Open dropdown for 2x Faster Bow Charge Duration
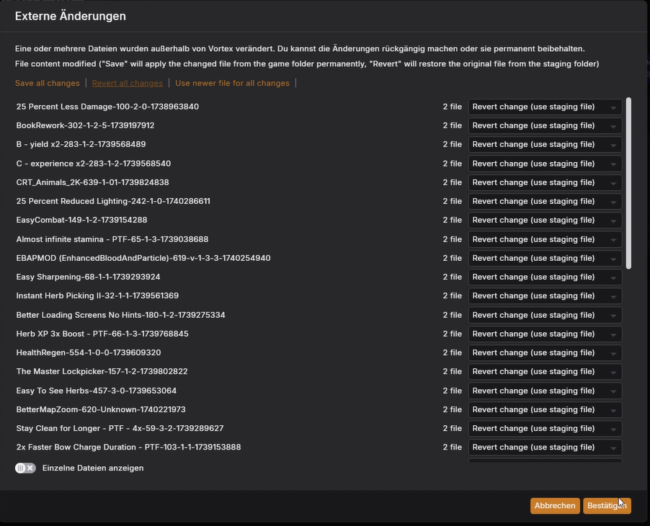The width and height of the screenshot is (650, 526). [545, 447]
